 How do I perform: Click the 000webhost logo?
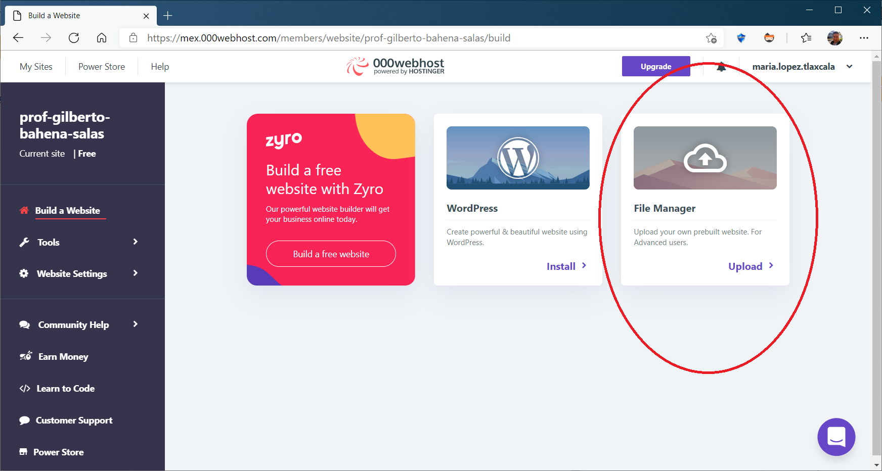tap(395, 66)
